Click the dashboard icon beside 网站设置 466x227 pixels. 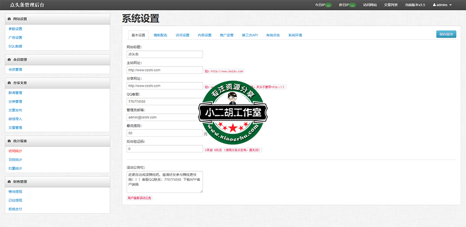(x=9, y=19)
